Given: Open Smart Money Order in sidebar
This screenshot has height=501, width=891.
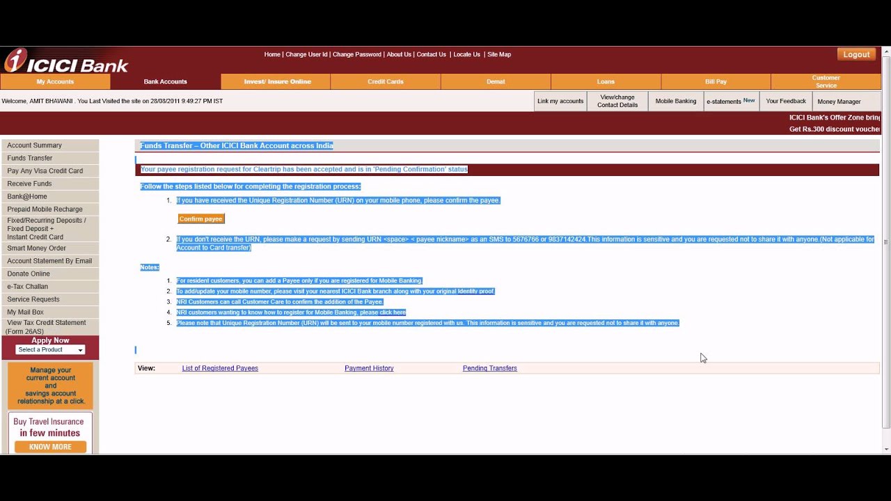Looking at the screenshot, I should point(50,248).
